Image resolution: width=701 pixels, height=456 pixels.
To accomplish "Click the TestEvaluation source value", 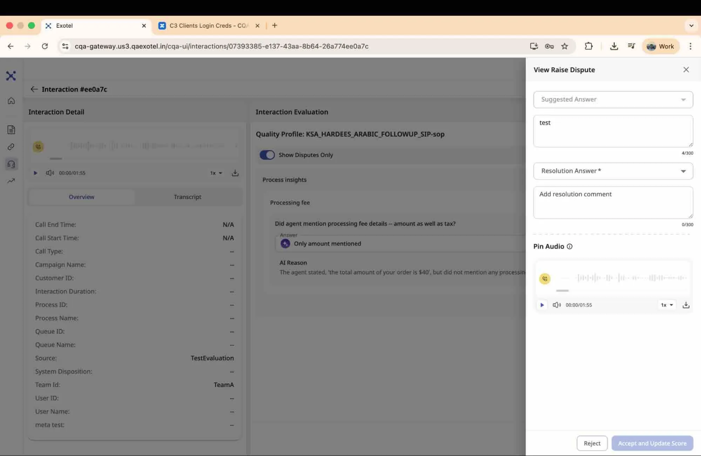I will pyautogui.click(x=212, y=358).
